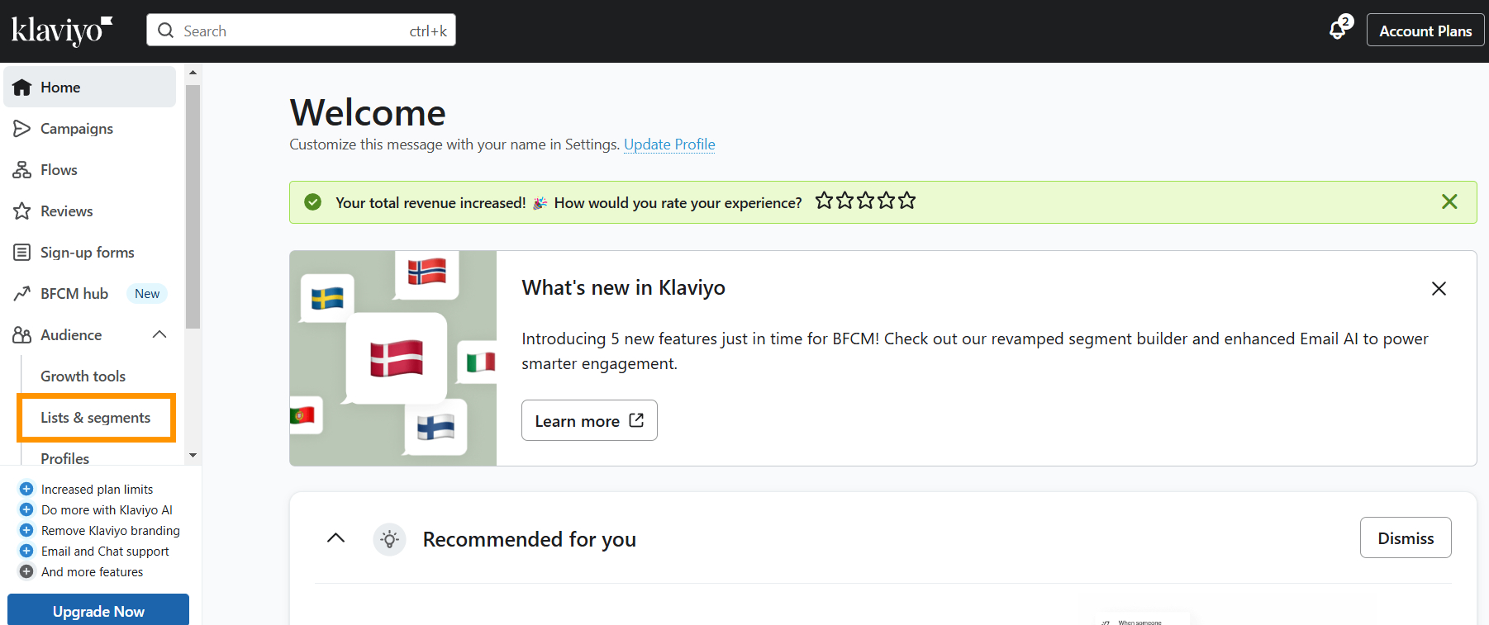The image size is (1489, 625).
Task: Open the BFCM hub page
Action: tap(74, 294)
